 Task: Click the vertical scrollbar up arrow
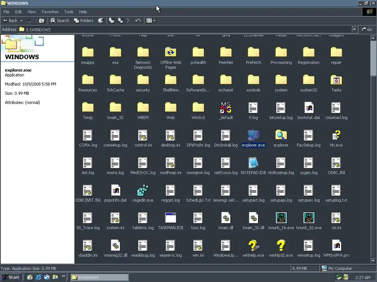click(x=373, y=38)
